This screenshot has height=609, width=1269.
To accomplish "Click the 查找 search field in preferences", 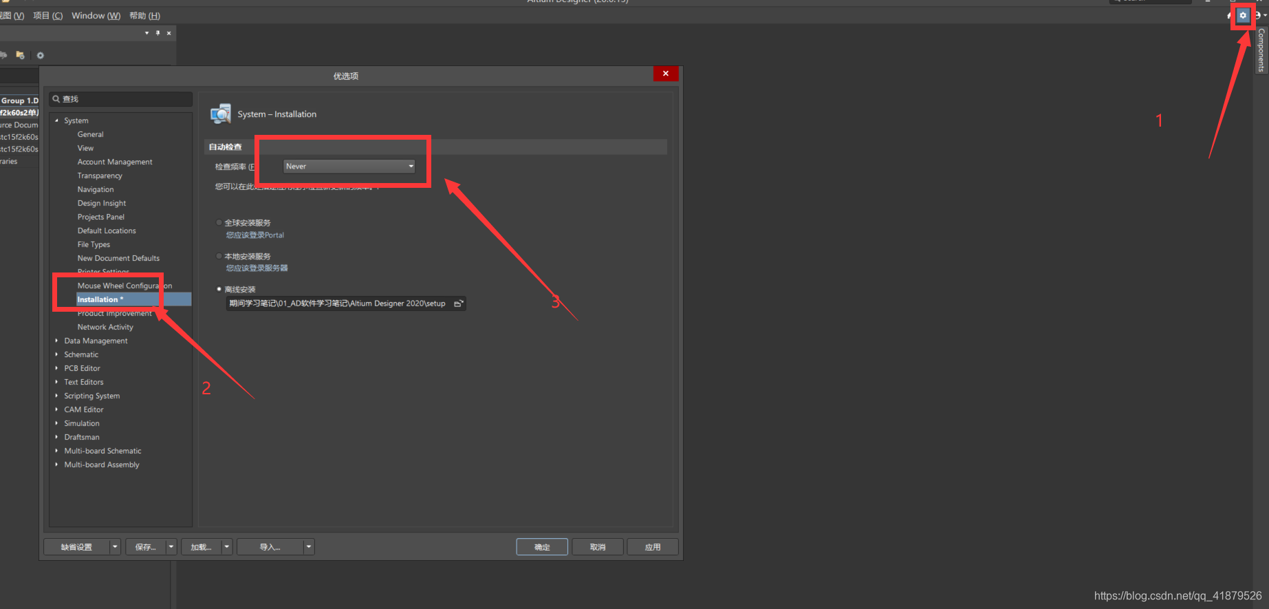I will pyautogui.click(x=120, y=99).
